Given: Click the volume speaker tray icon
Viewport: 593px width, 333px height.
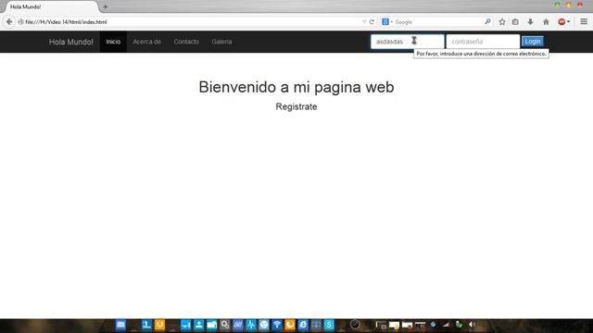Looking at the screenshot, I should tap(472, 325).
